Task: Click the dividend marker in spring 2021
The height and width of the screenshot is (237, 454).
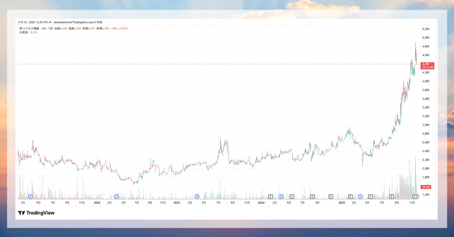Action: pyautogui.click(x=31, y=196)
